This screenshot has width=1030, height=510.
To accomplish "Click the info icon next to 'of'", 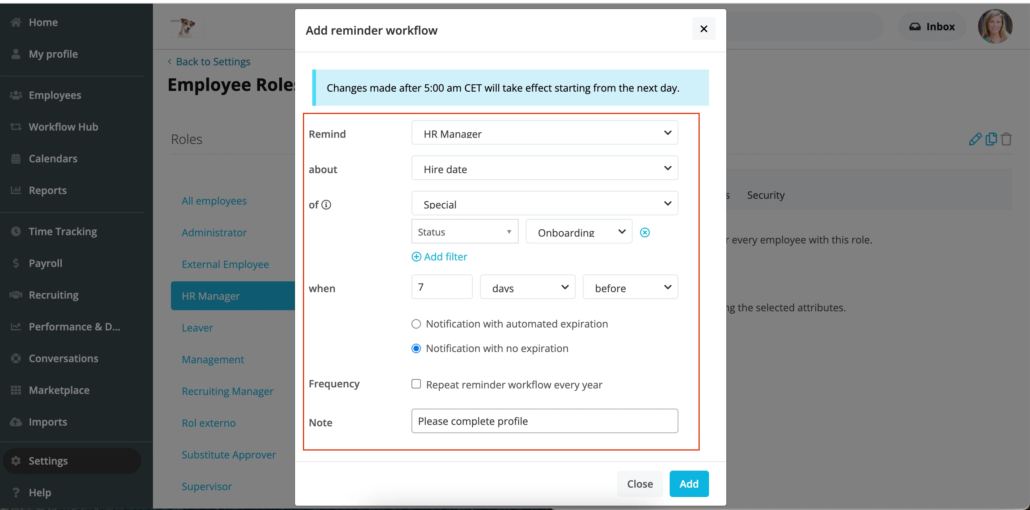I will point(326,205).
